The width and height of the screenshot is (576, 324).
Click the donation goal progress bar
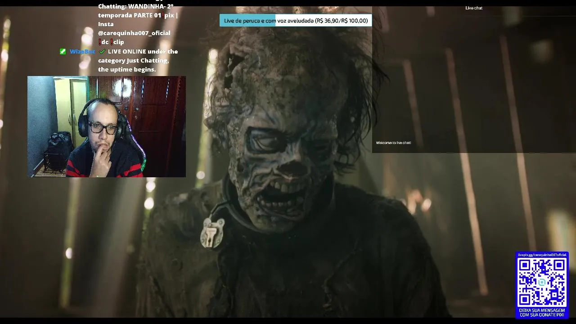(296, 21)
